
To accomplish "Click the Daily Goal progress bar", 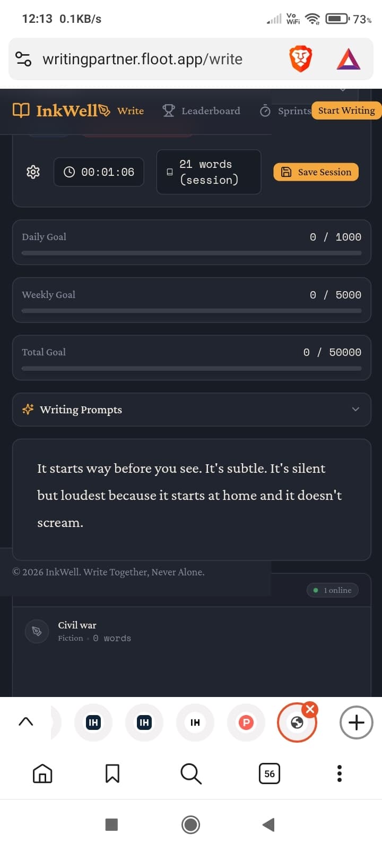I will [x=192, y=253].
